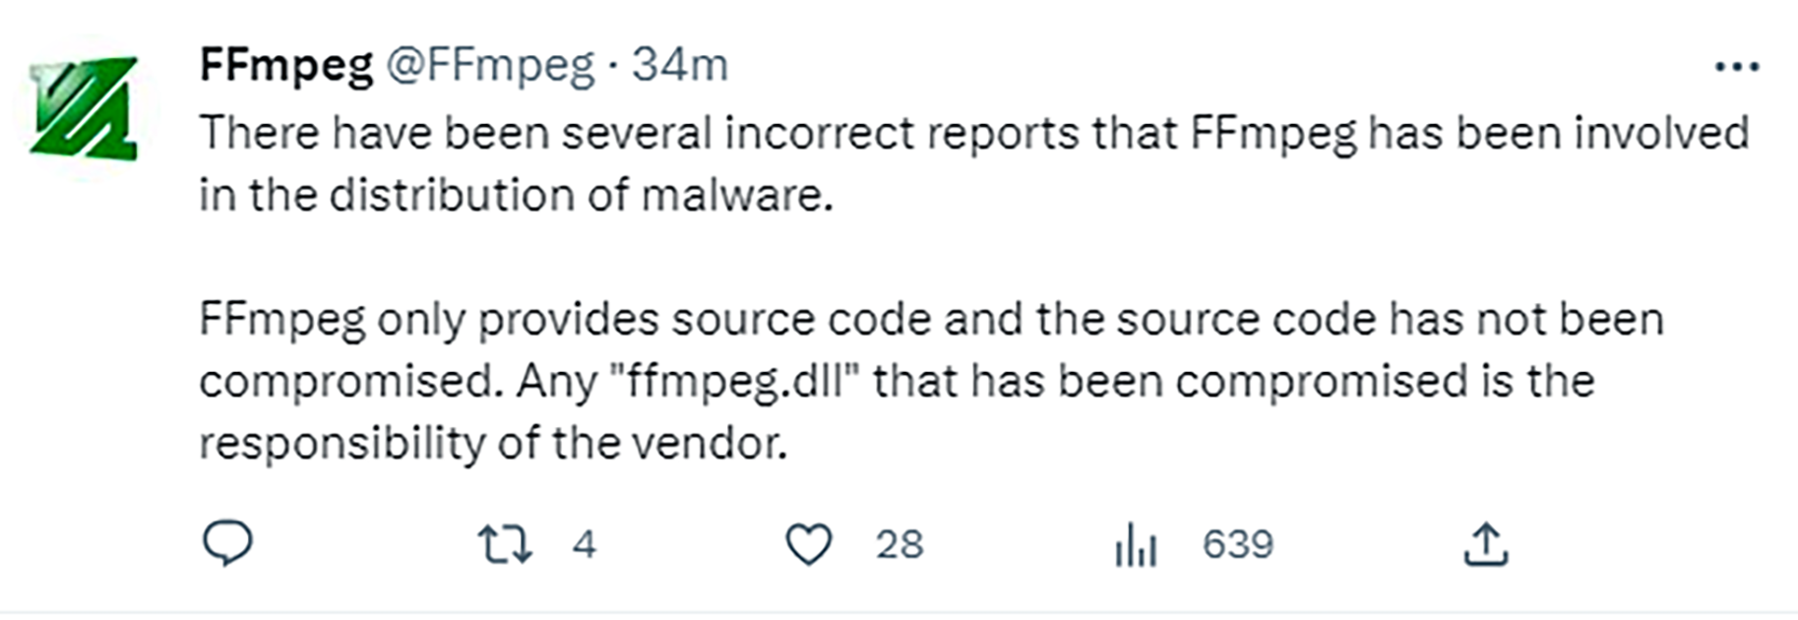Click "responsibility of the vendor" line

coord(493,444)
